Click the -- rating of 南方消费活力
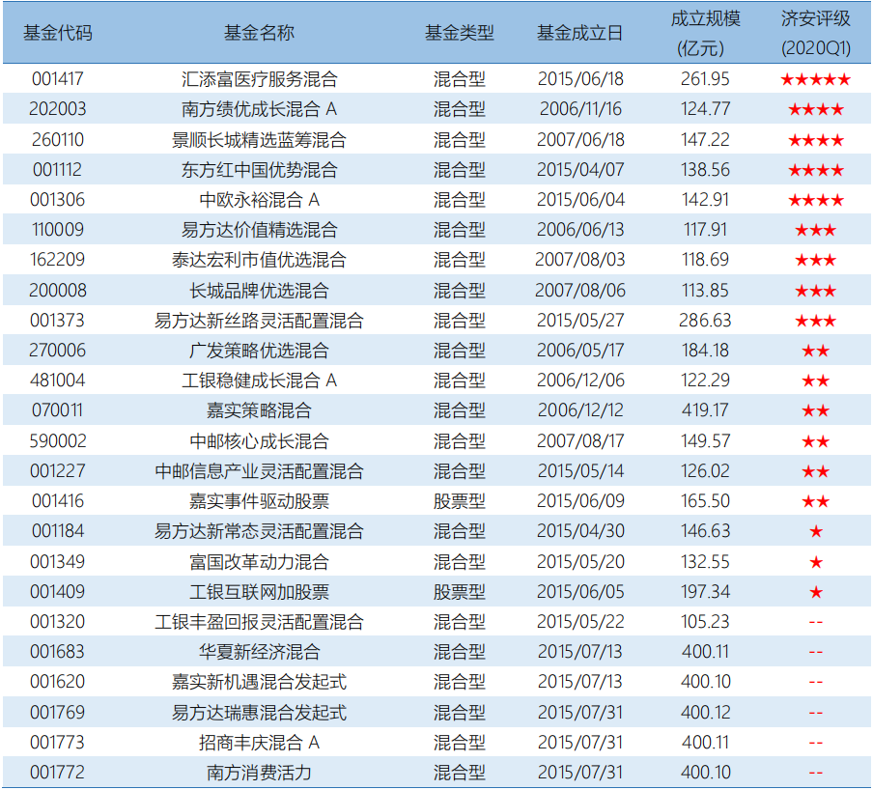Image resolution: width=873 pixels, height=790 pixels. (x=816, y=773)
